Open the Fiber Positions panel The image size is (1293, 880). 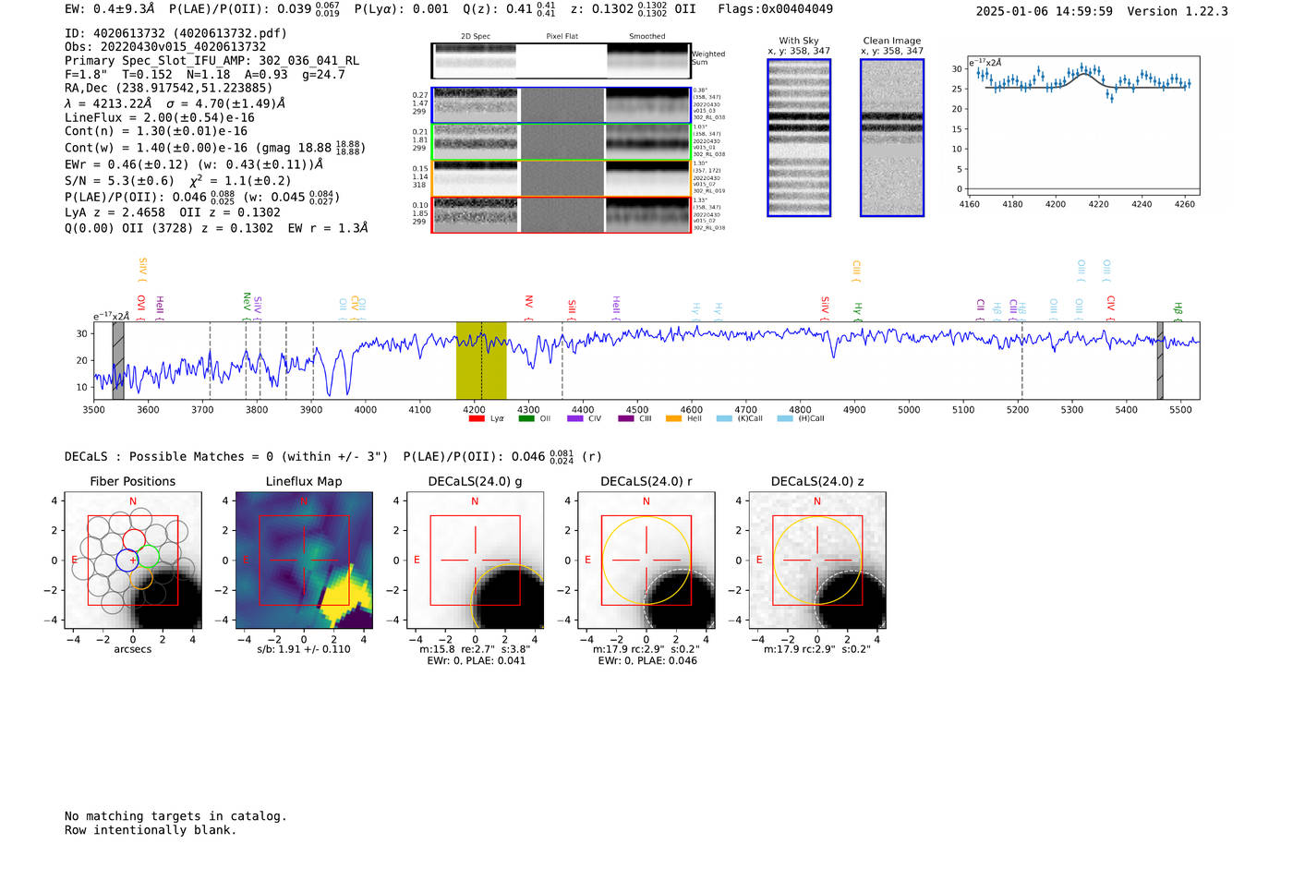[x=133, y=561]
